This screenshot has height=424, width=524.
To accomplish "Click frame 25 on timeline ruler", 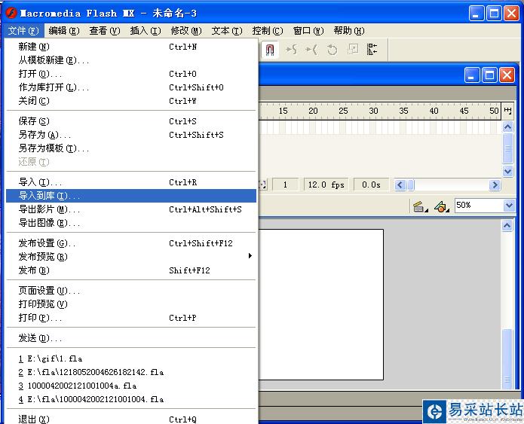I will click(343, 111).
